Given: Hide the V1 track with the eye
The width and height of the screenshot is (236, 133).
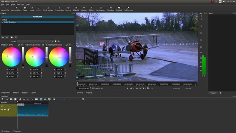Looking at the screenshot, I should click(5, 109).
